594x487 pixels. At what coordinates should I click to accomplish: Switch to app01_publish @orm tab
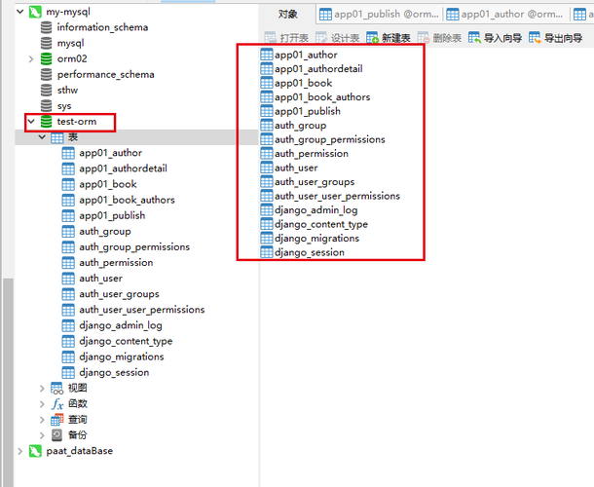[379, 15]
